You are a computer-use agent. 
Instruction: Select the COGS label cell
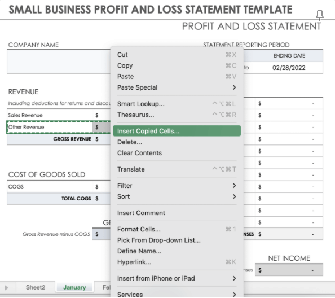(x=50, y=187)
